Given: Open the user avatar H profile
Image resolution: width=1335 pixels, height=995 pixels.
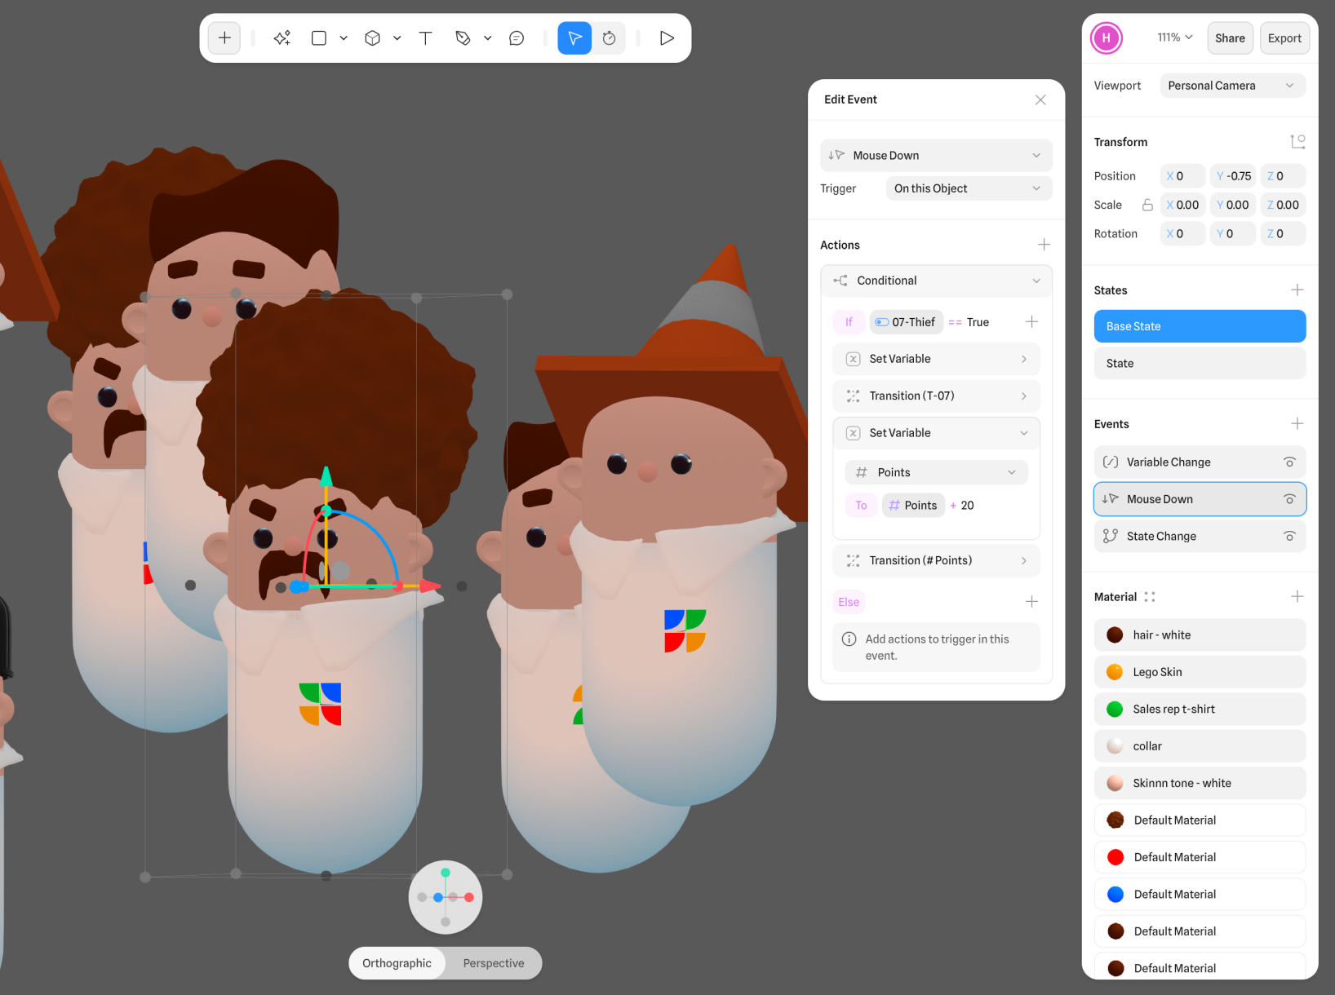Looking at the screenshot, I should (1107, 38).
